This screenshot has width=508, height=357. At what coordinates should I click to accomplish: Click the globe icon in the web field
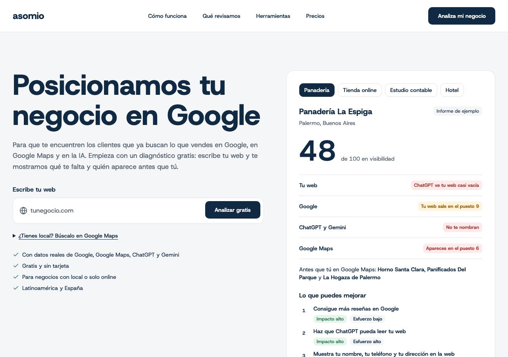pyautogui.click(x=23, y=211)
